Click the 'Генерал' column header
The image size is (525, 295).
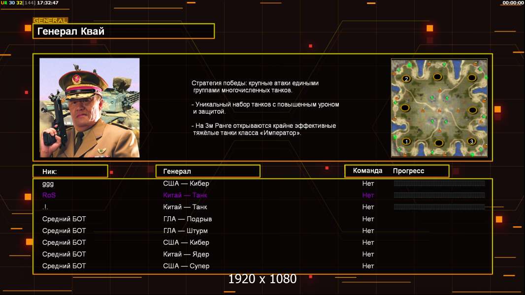click(207, 171)
